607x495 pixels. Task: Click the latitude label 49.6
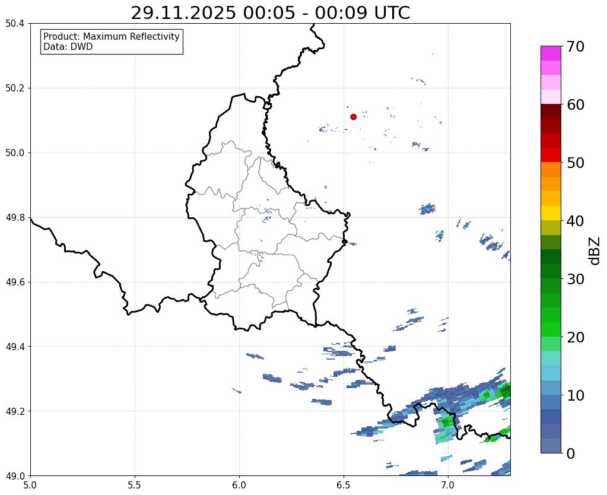pyautogui.click(x=15, y=283)
